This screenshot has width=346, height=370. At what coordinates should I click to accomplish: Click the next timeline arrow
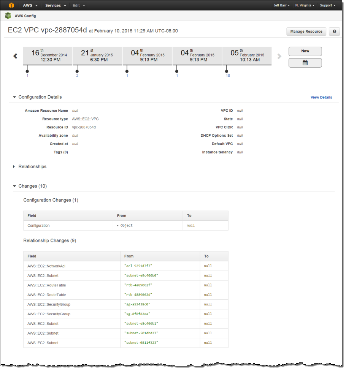click(x=279, y=56)
